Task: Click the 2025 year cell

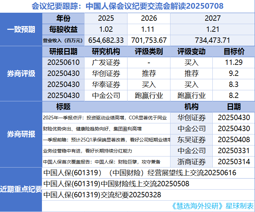Action: (x=106, y=18)
